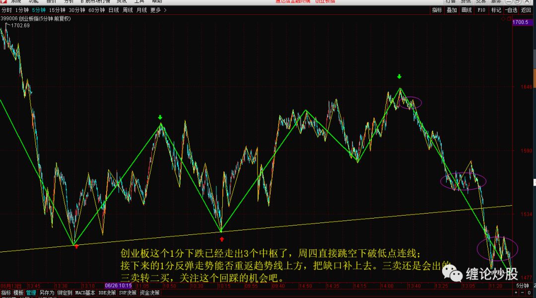Switch to 日线 daily chart
This screenshot has height=298, width=536.
[114, 10]
